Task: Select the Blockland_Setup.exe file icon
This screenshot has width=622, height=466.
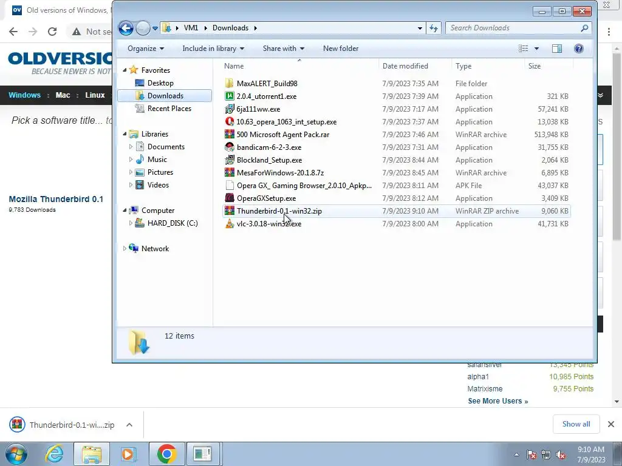Action: 229,160
